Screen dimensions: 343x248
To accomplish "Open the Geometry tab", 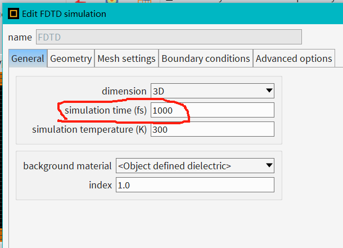I will click(x=71, y=58).
